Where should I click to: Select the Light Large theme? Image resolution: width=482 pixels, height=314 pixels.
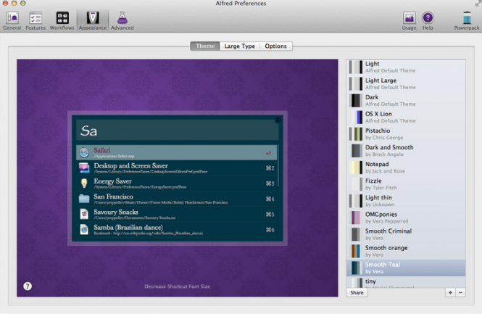click(406, 83)
